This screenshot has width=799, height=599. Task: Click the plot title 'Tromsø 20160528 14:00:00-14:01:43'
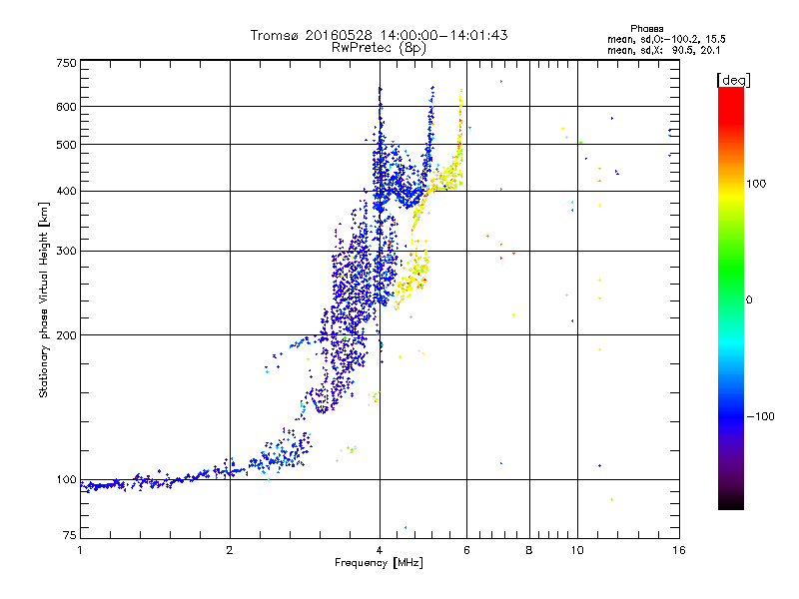379,35
